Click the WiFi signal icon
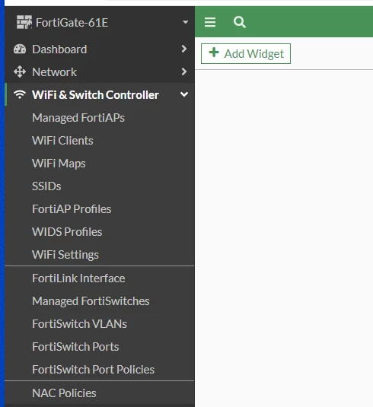Viewport: 373px width, 407px height. 20,94
